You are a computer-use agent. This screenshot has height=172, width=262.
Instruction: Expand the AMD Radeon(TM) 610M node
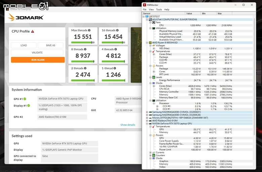tap(147, 121)
